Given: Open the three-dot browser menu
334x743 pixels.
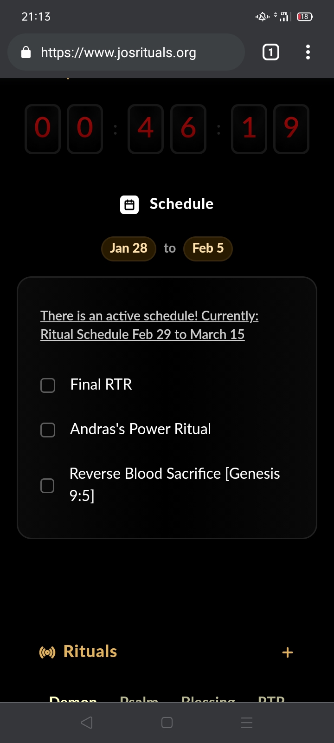Looking at the screenshot, I should tap(308, 52).
